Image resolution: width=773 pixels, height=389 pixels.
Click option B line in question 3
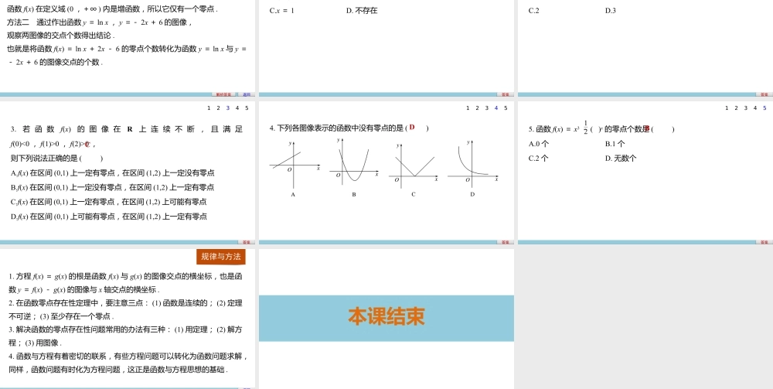[x=112, y=187]
